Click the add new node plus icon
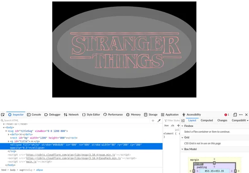249x173 pixels. tap(153, 121)
